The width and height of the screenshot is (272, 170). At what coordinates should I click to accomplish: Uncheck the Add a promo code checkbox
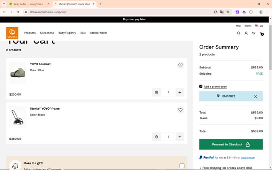[201, 86]
